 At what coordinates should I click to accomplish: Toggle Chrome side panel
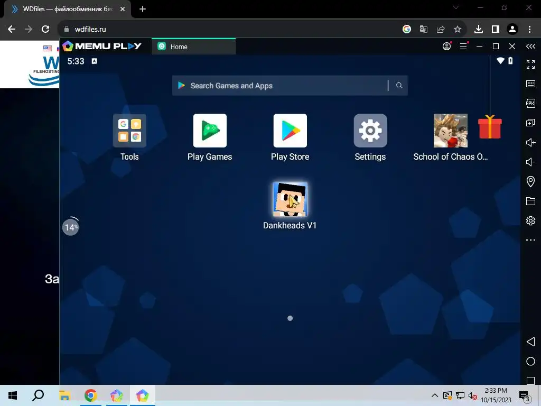click(496, 29)
